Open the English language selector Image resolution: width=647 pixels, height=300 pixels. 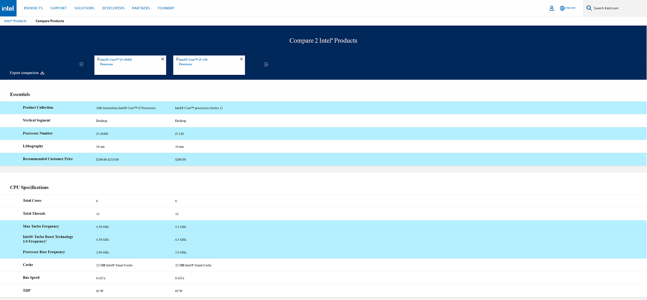pyautogui.click(x=568, y=8)
